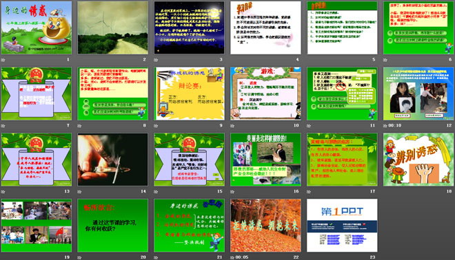455x260 pixels.
Task: Click the animation star icon under slide 11
Action: pos(309,126)
